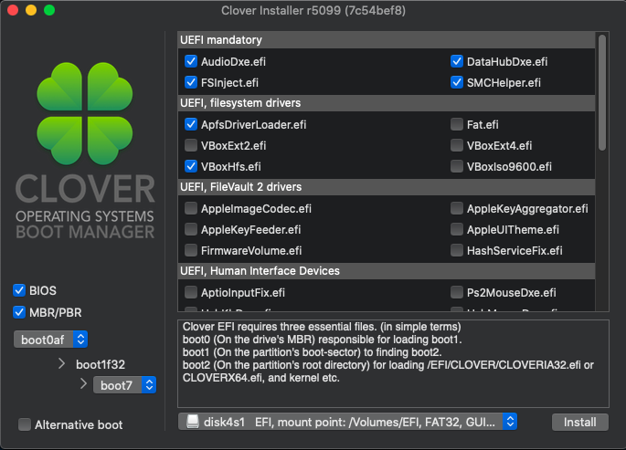Select AppleKeyAggregator.efi checkbox
The image size is (626, 450).
point(457,208)
